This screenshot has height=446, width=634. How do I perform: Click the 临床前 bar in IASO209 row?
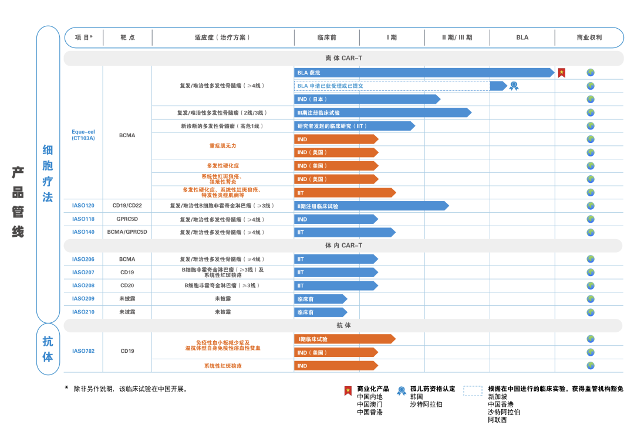coord(321,299)
